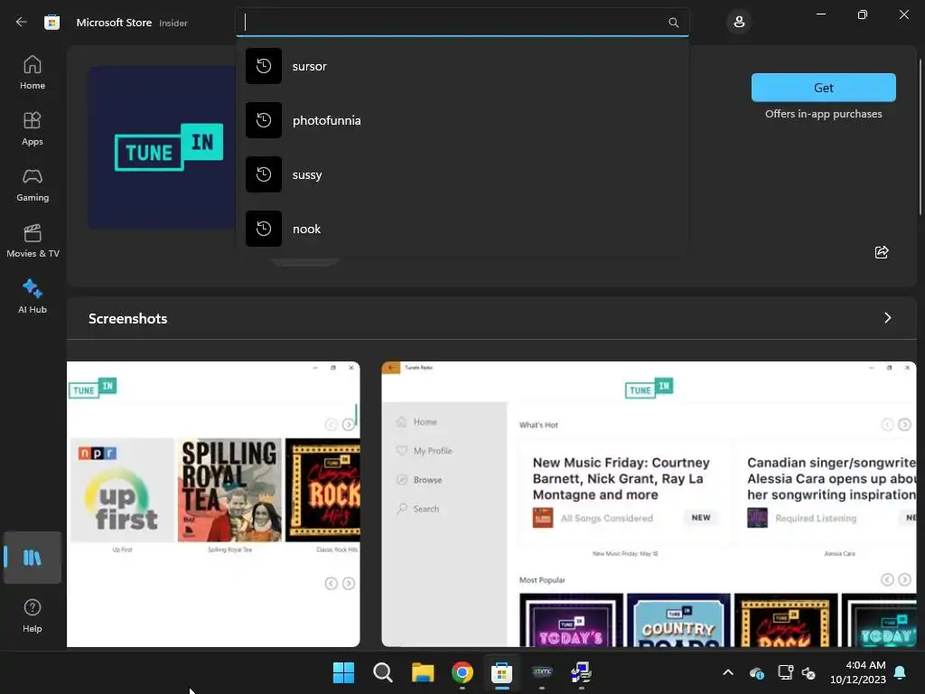Select recent search 'sussy'

[x=462, y=174]
